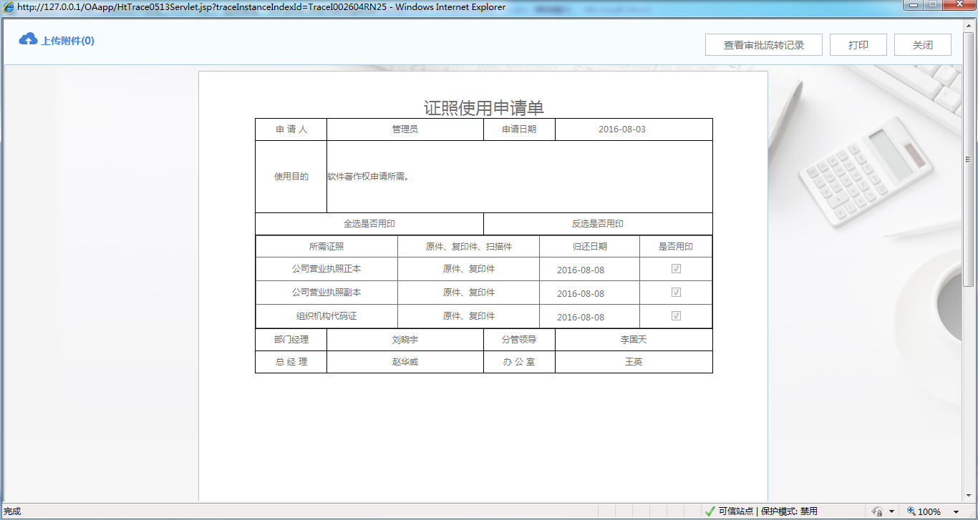Click the Internet Explorer icon in the title bar

(x=7, y=6)
